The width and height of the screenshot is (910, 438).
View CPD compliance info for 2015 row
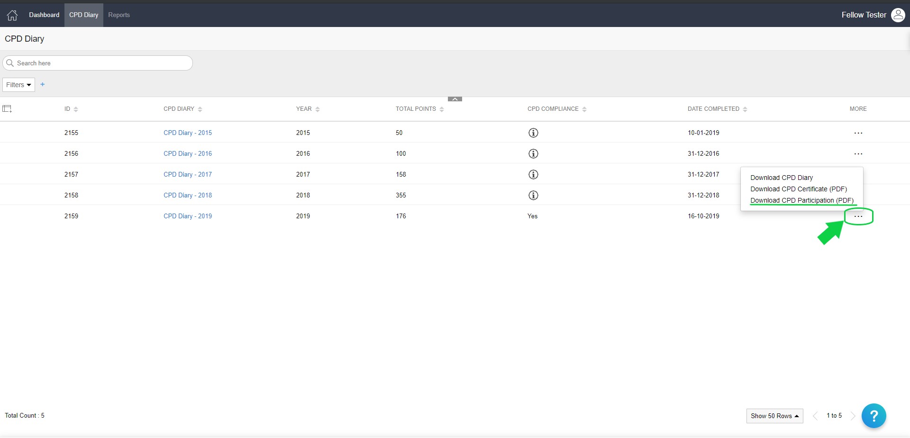pos(533,133)
